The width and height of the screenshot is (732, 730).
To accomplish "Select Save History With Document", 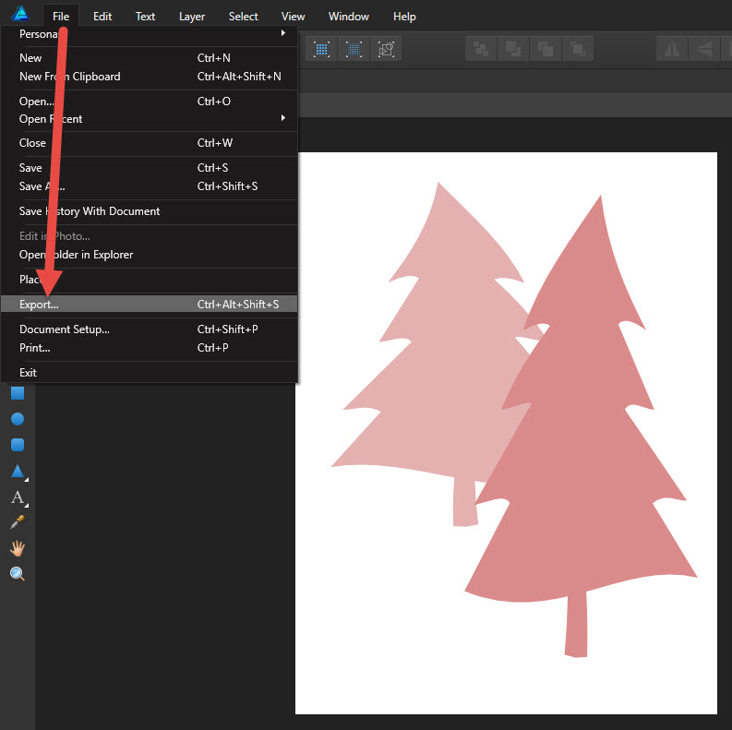I will tap(90, 211).
